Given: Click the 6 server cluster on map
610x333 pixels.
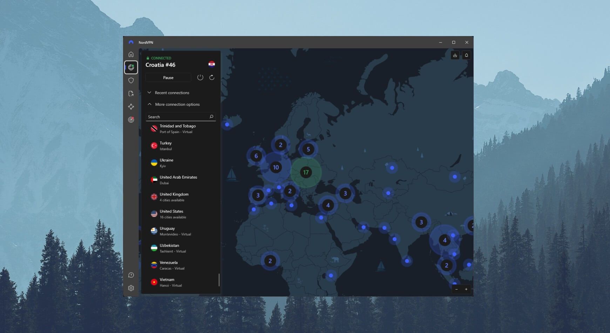Looking at the screenshot, I should coord(256,156).
